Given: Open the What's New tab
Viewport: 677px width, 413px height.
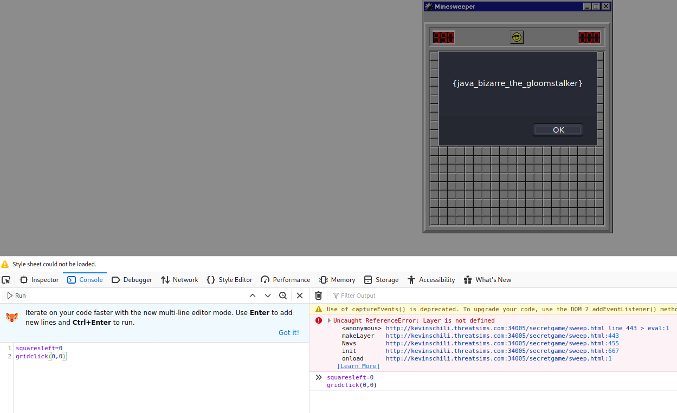Looking at the screenshot, I should click(x=487, y=280).
